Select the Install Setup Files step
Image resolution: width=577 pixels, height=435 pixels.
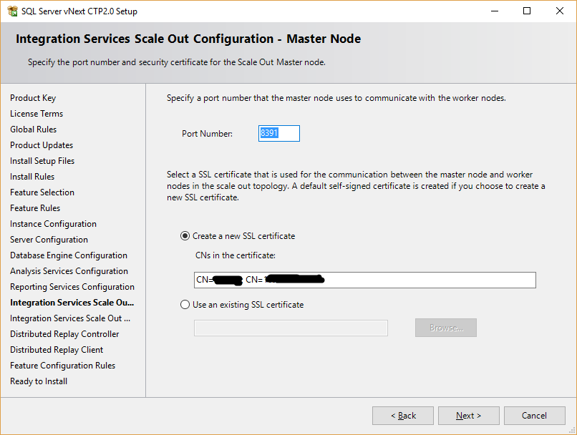(42, 161)
